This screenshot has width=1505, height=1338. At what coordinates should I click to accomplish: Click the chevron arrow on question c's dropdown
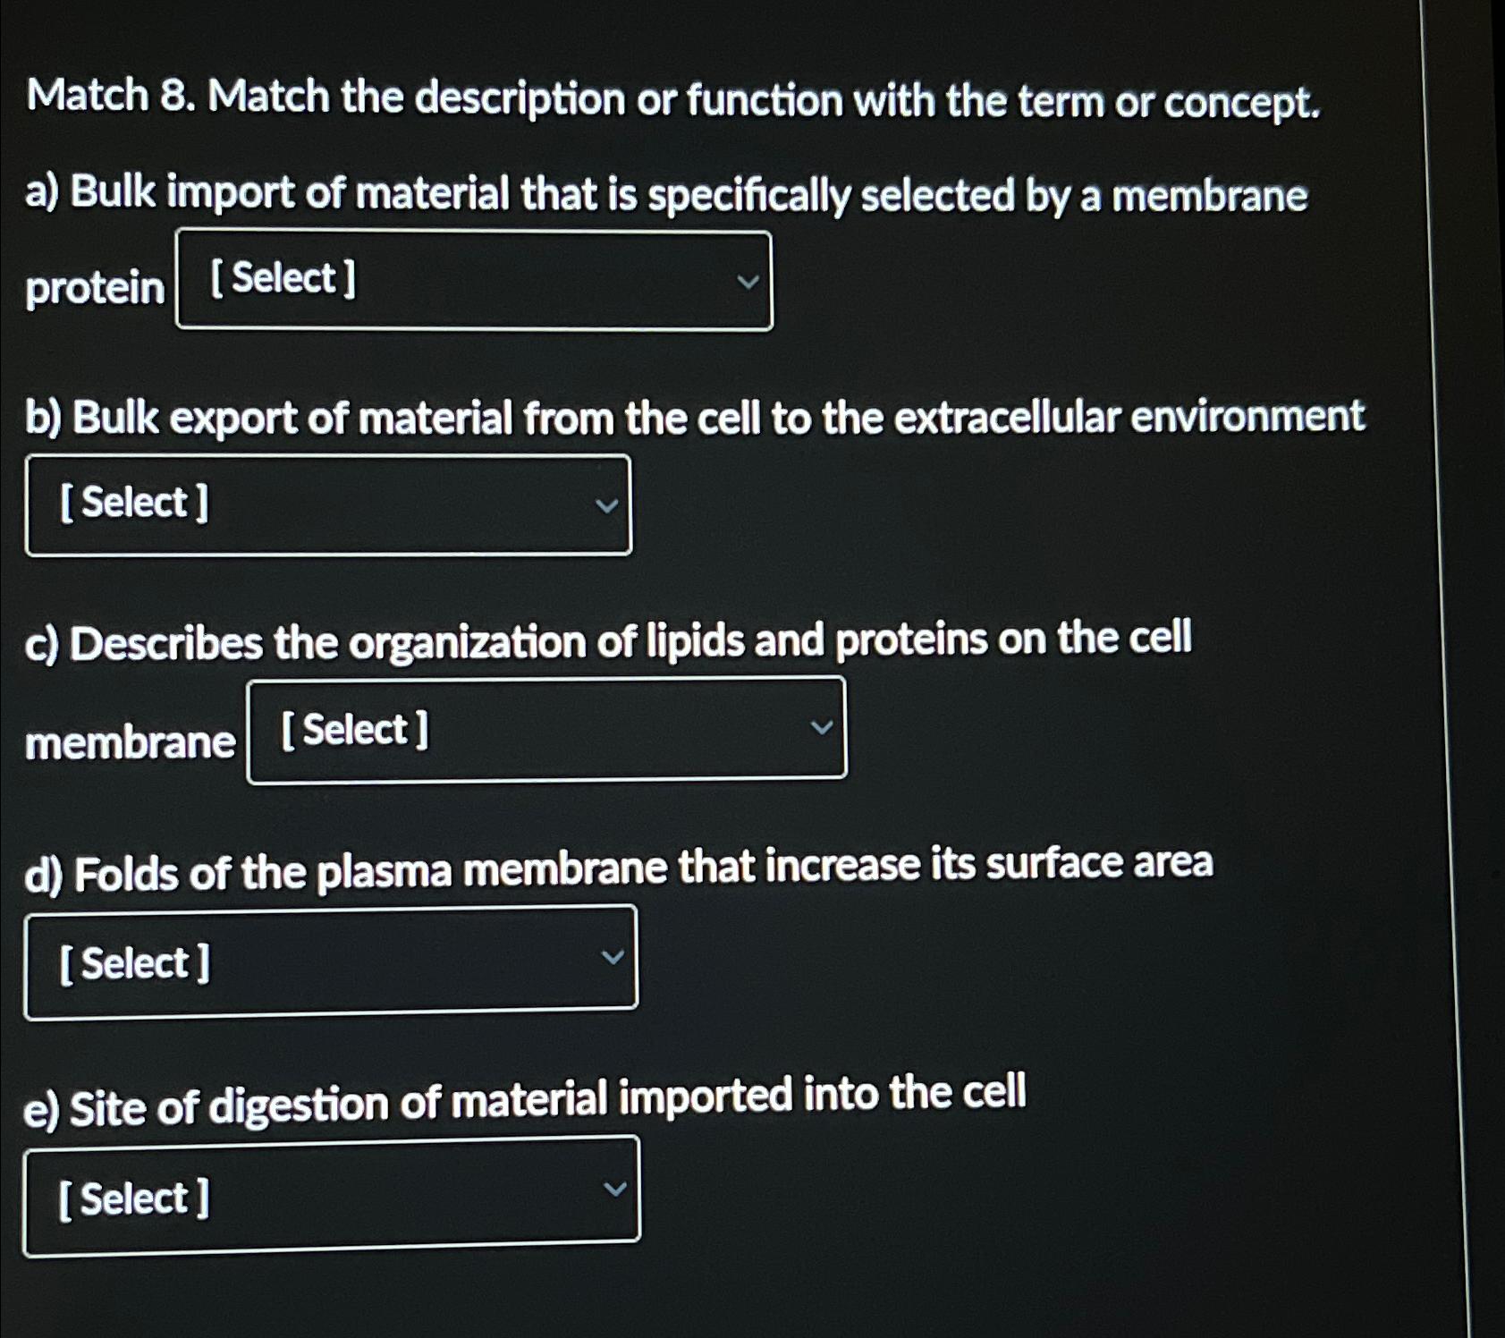point(824,728)
